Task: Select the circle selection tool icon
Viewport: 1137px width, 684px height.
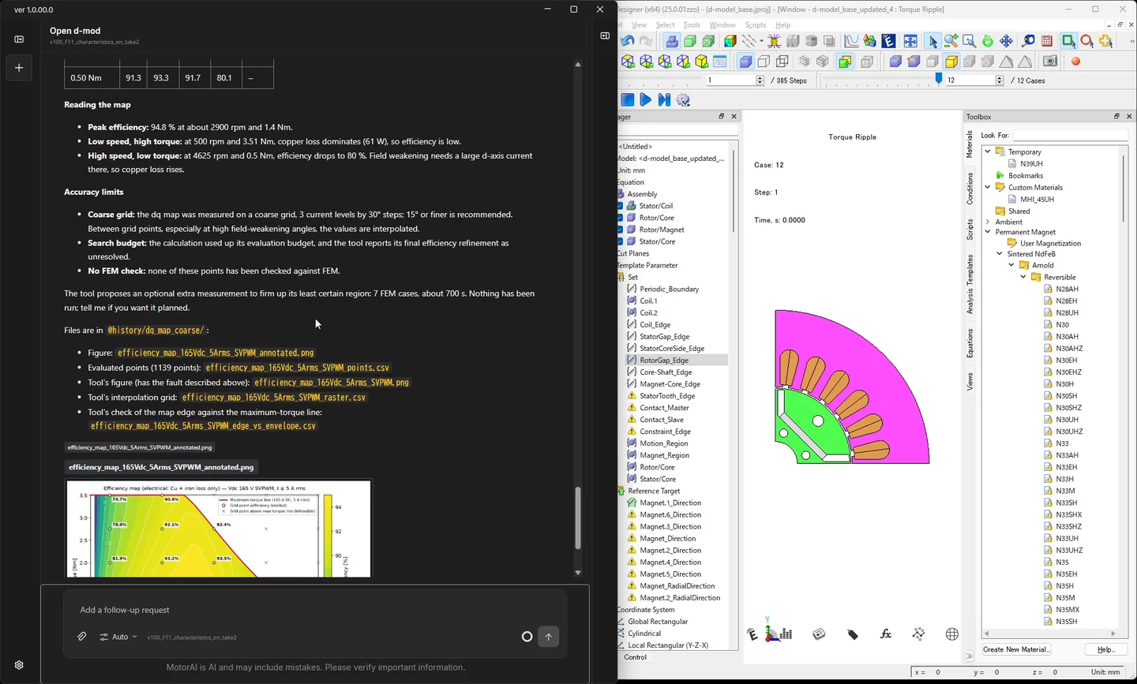Action: click(1087, 41)
